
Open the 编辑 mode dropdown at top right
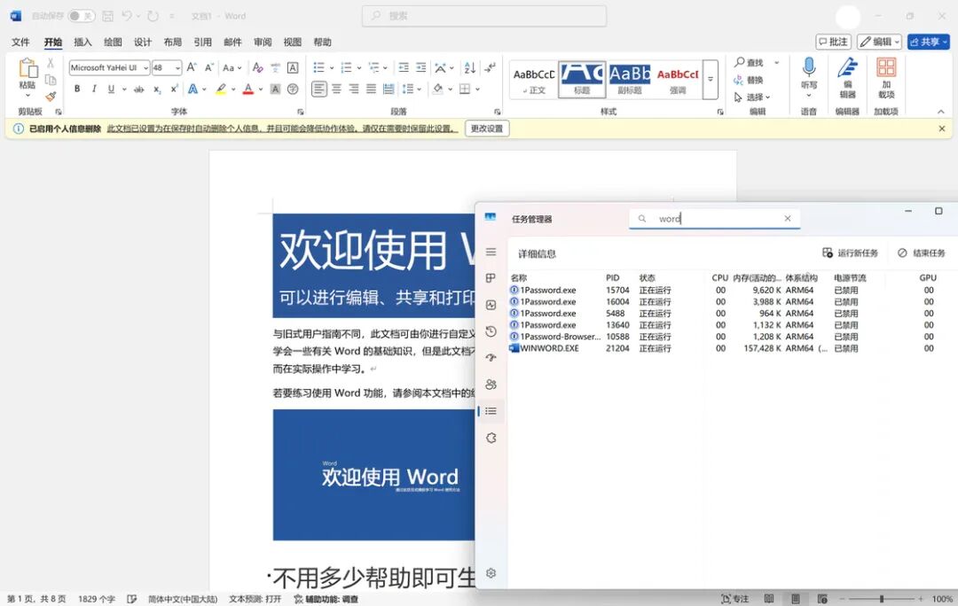tap(880, 42)
